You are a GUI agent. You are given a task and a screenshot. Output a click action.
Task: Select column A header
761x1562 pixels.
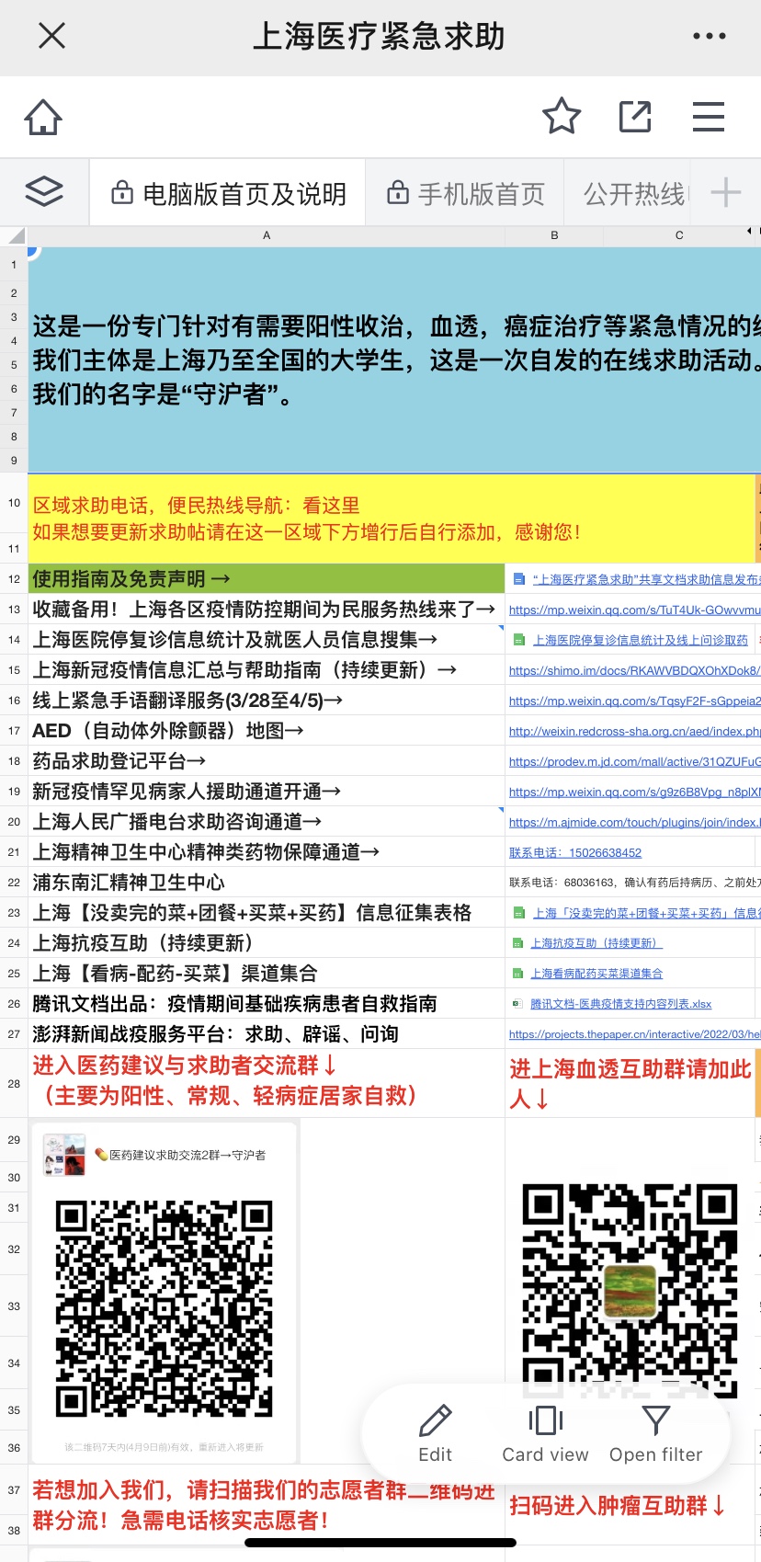point(267,235)
